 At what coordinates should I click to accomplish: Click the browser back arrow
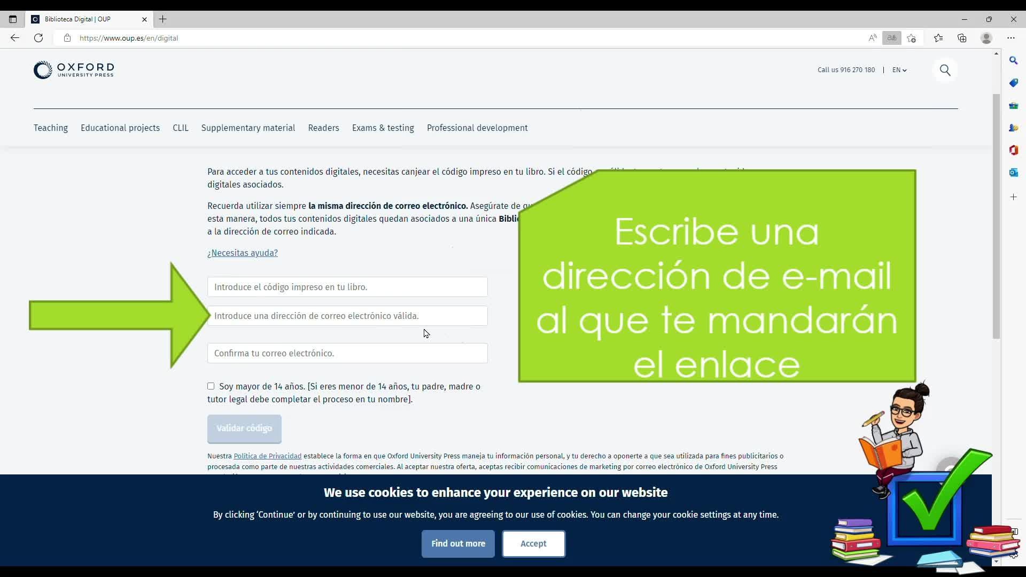click(x=14, y=38)
